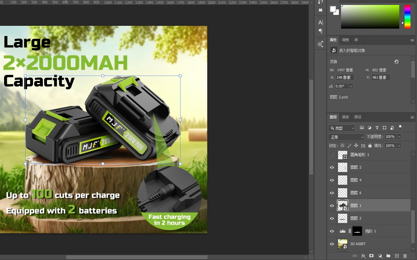Delete layer with the trash icon

[x=405, y=256]
